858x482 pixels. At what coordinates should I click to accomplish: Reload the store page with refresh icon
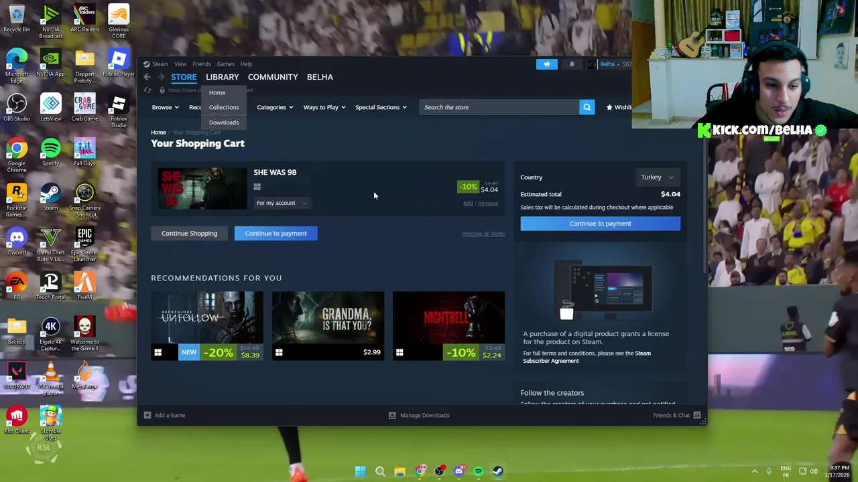pyautogui.click(x=149, y=90)
